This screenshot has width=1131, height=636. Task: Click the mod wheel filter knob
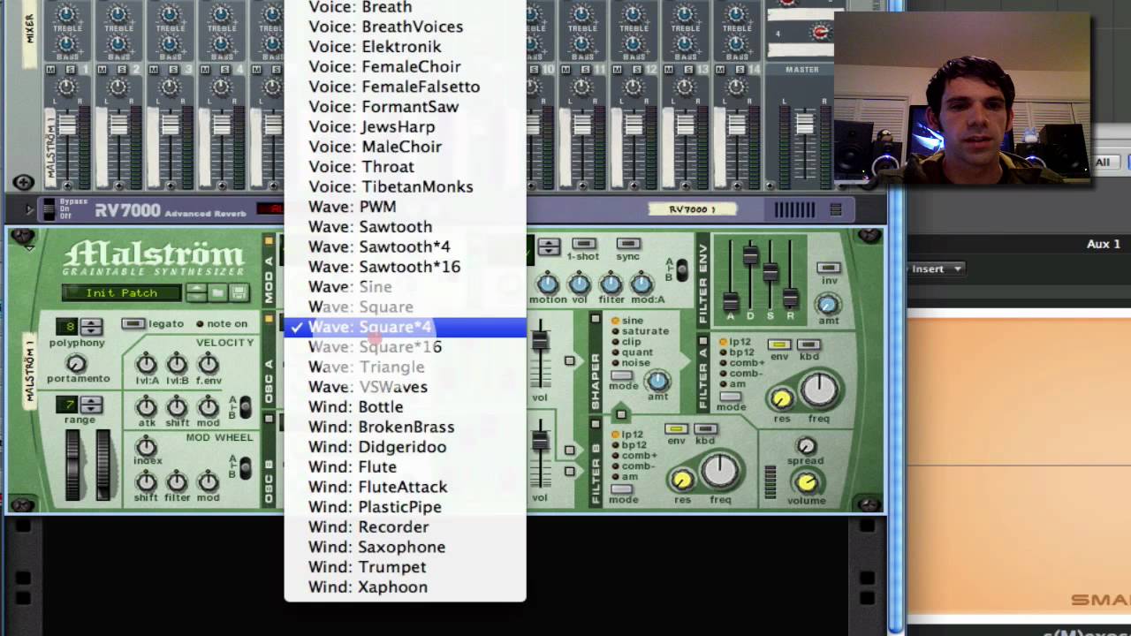tap(177, 481)
